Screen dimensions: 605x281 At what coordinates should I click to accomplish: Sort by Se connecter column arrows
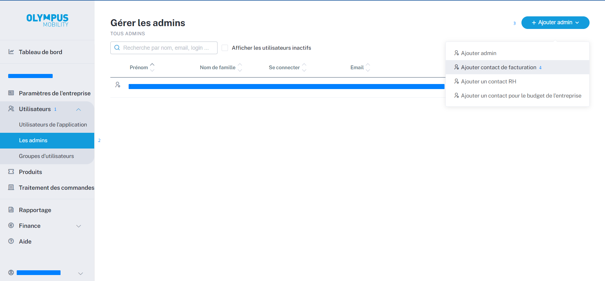[x=304, y=67]
